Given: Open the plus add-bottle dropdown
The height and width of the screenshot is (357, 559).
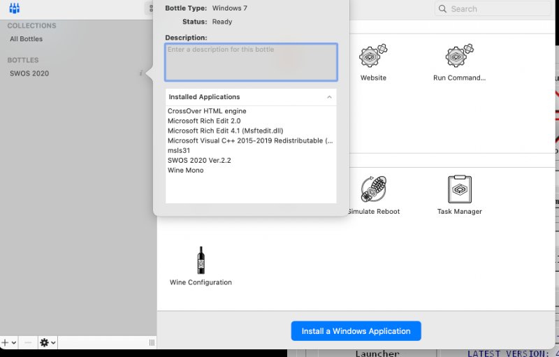Looking at the screenshot, I should pyautogui.click(x=8, y=342).
